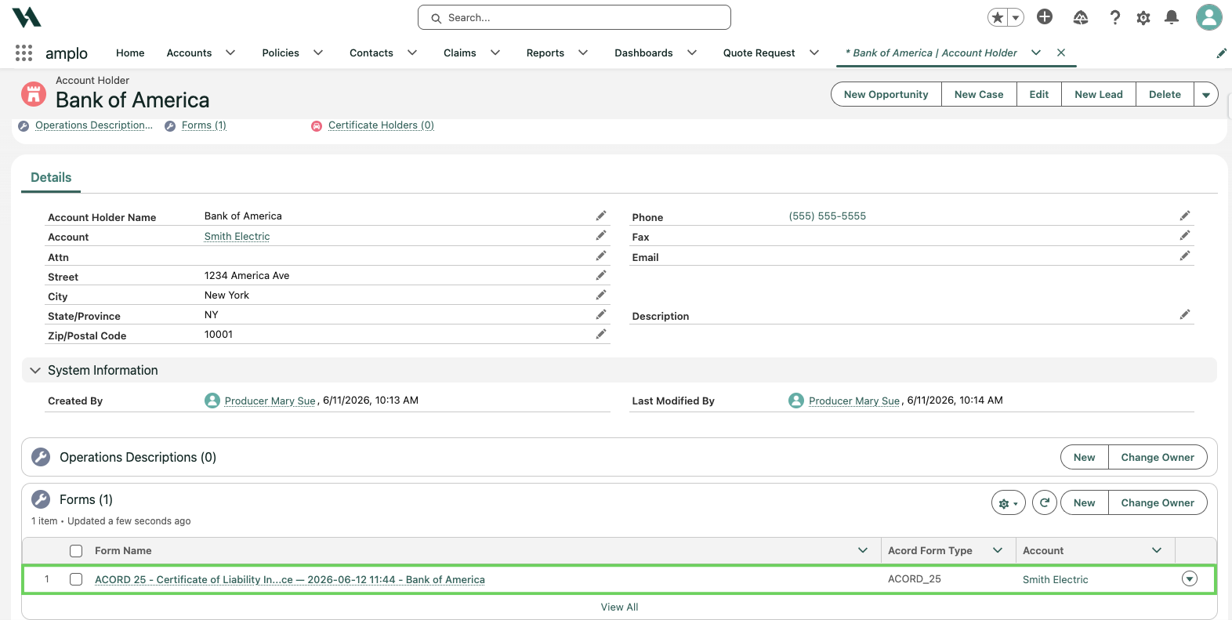The width and height of the screenshot is (1232, 620).
Task: Click the amplo logo icon
Action: 27,17
